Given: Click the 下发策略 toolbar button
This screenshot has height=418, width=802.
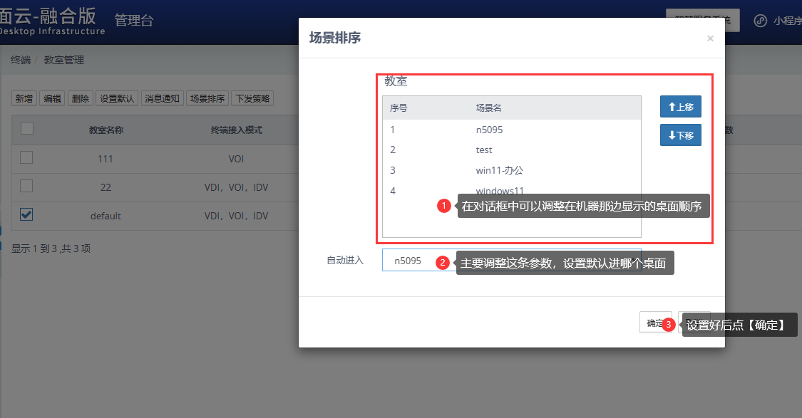Looking at the screenshot, I should point(252,99).
